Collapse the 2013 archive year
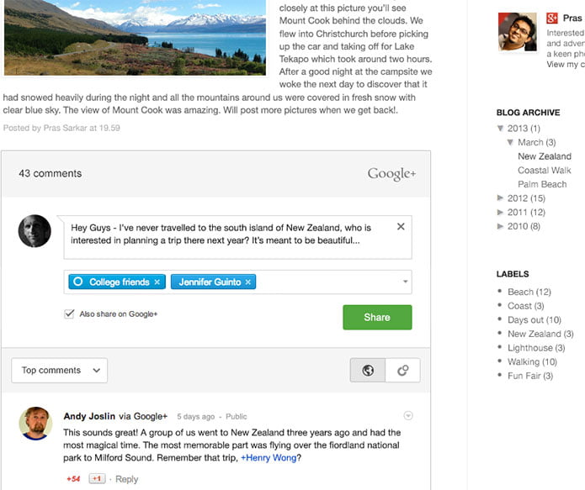The image size is (585, 490). (x=500, y=129)
